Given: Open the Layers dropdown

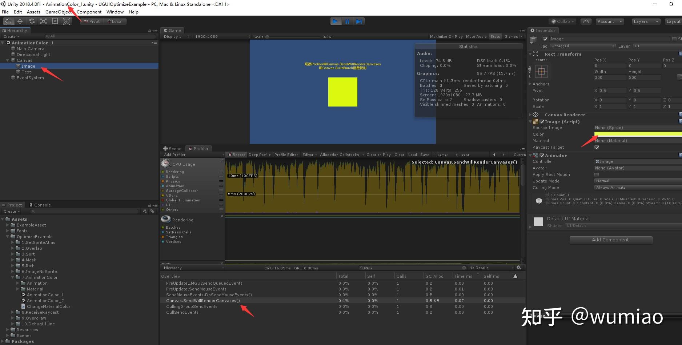Looking at the screenshot, I should pyautogui.click(x=646, y=21).
